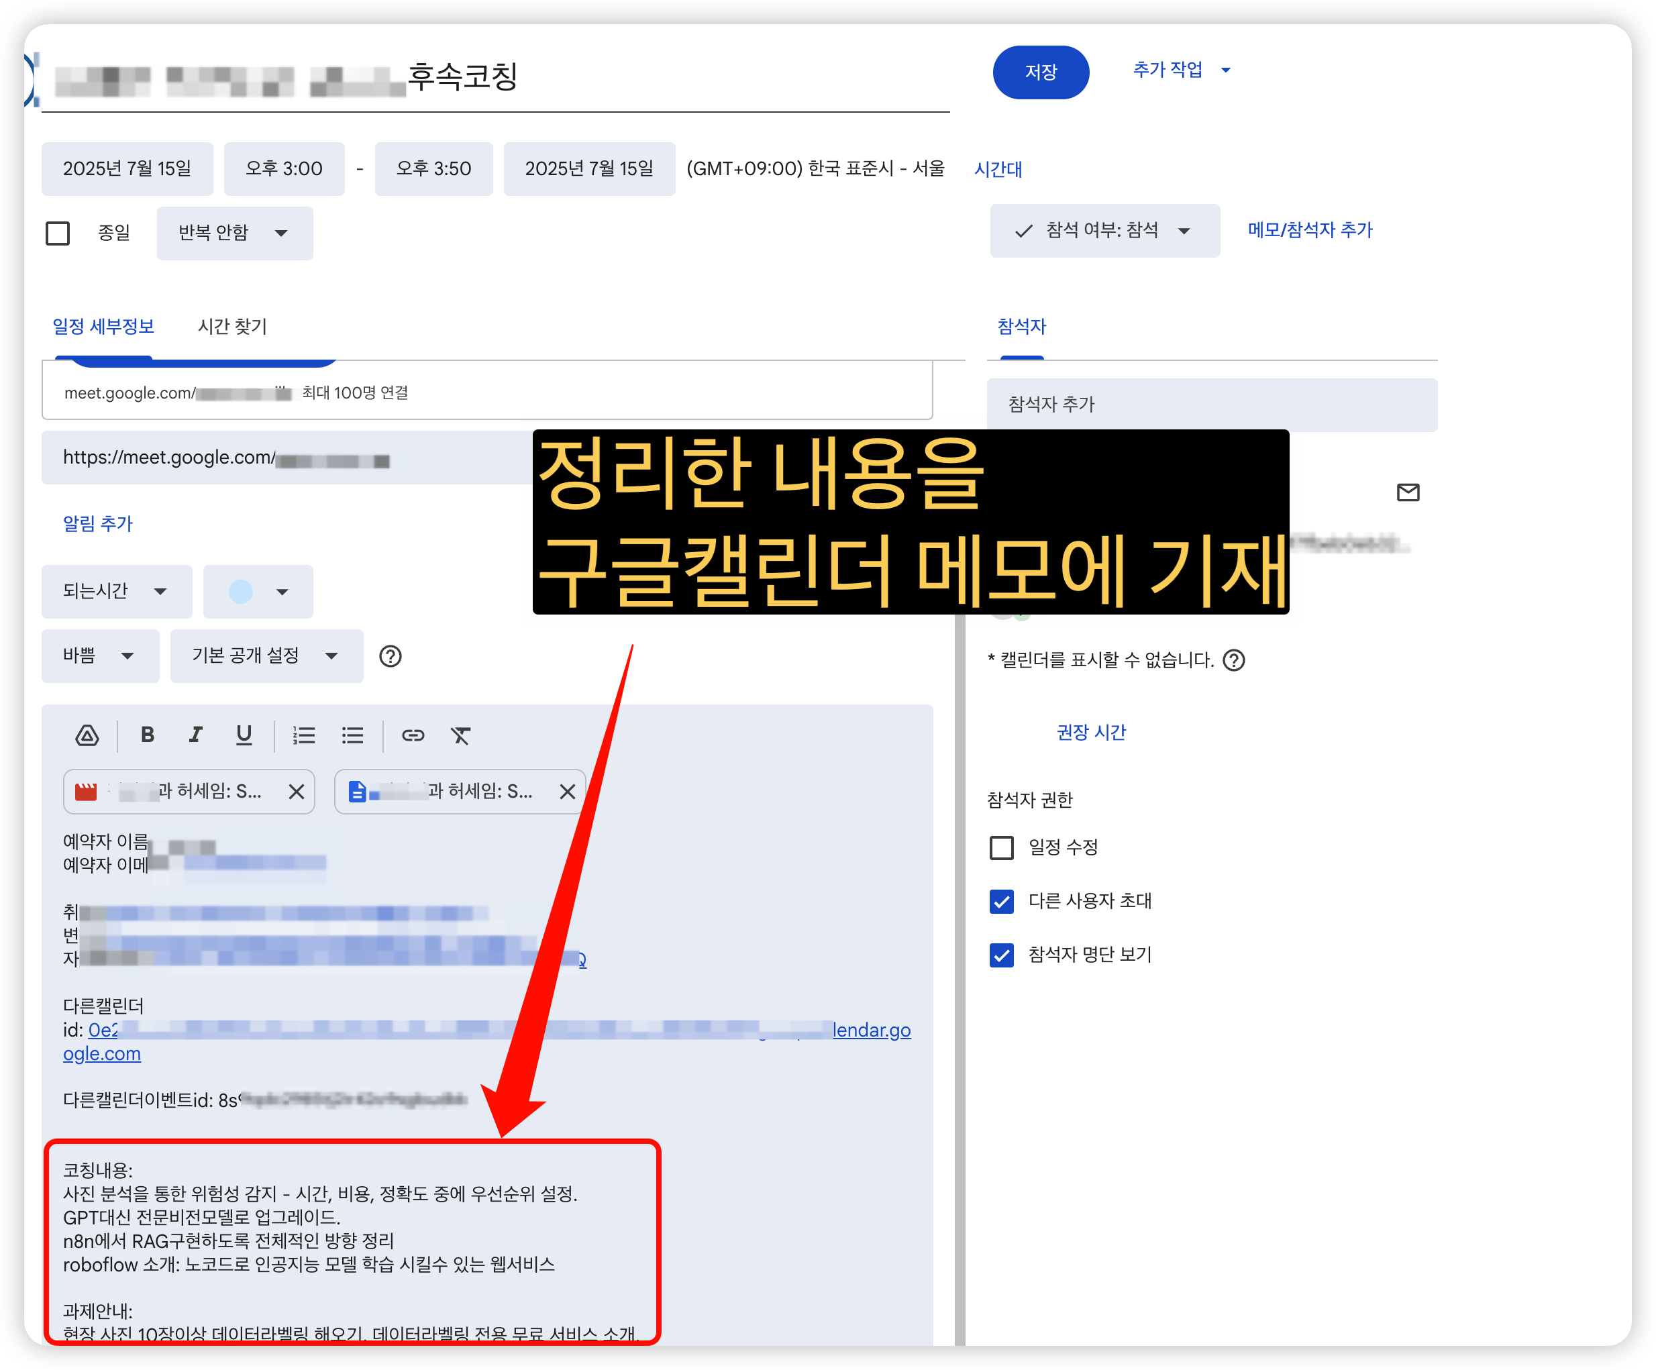Image resolution: width=1656 pixels, height=1370 pixels.
Task: Select the 일정 세부정보 tab
Action: [103, 326]
